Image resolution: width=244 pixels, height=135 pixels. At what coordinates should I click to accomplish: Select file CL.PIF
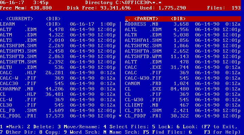tap(183, 94)
